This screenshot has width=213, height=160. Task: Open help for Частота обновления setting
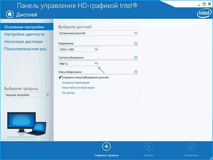(136, 58)
